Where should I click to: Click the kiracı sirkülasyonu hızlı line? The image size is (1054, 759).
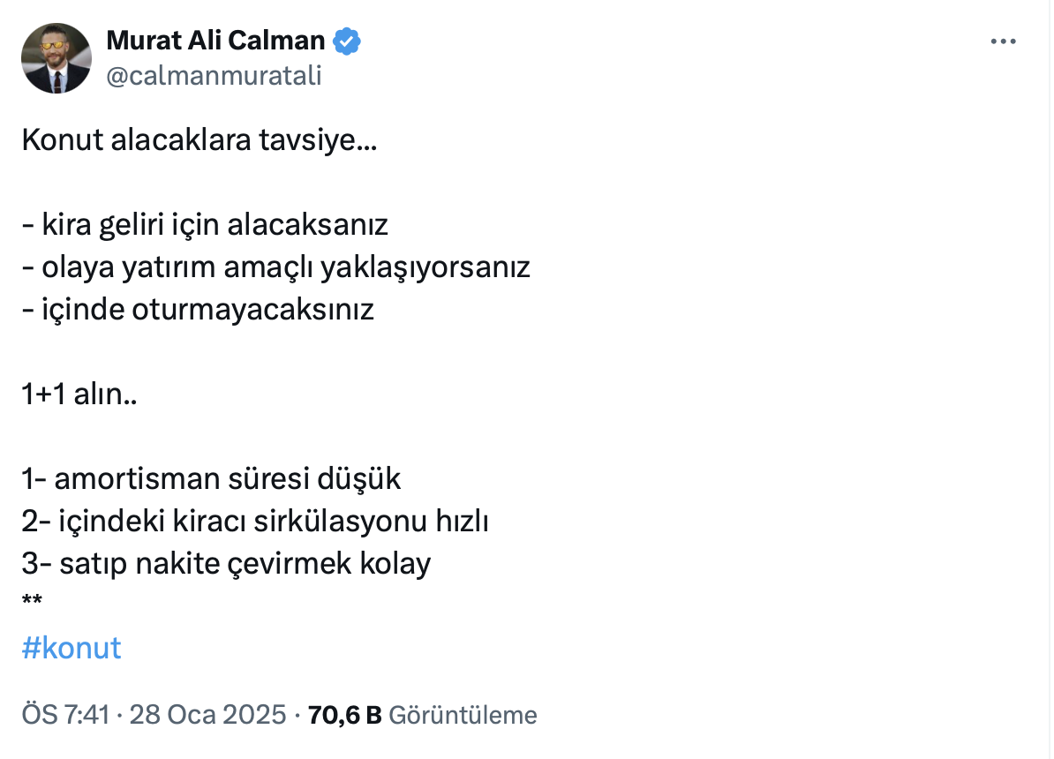click(x=256, y=522)
